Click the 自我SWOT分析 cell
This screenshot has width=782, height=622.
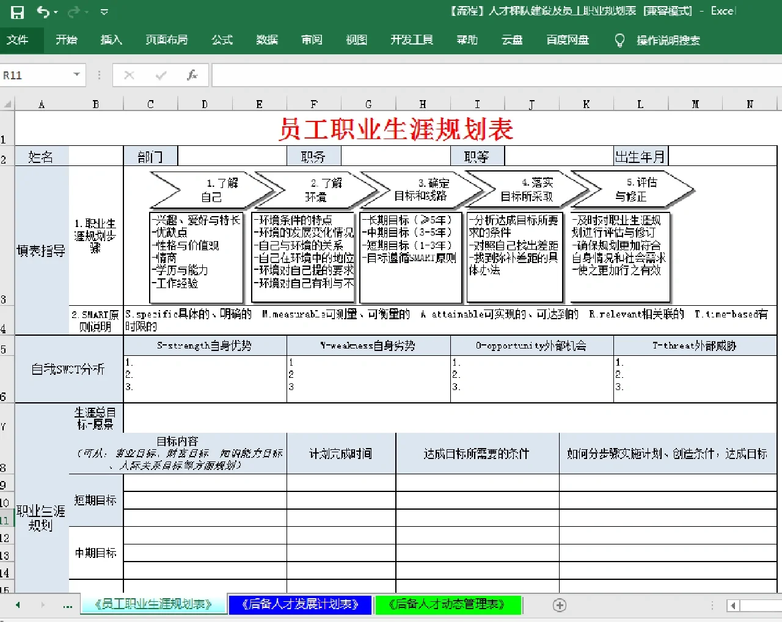pos(68,369)
